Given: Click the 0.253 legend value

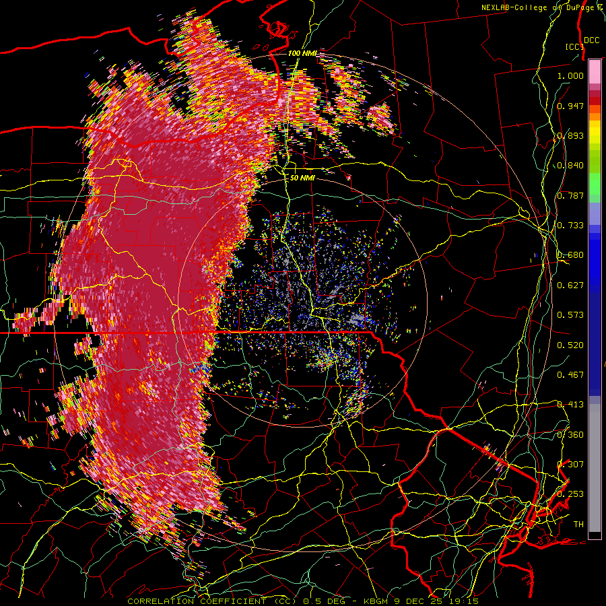Looking at the screenshot, I should point(570,494).
